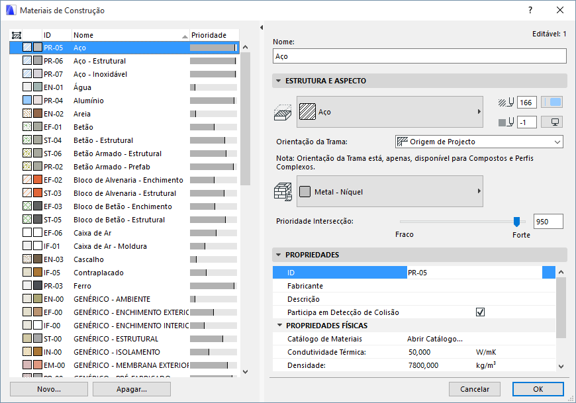Image resolution: width=576 pixels, height=403 pixels.
Task: Click the Condutividade Térmica value 50,000
Action: pyautogui.click(x=420, y=352)
